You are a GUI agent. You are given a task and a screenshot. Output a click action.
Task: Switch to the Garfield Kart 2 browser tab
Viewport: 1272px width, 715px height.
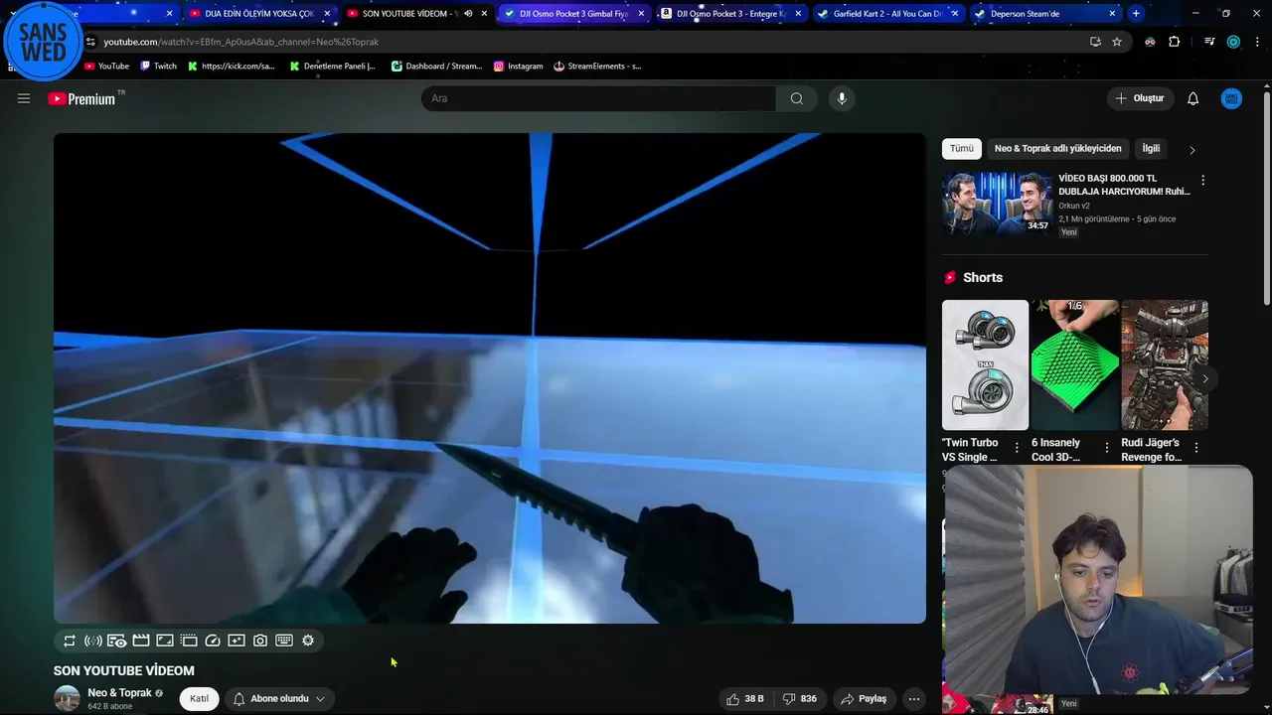click(x=888, y=14)
